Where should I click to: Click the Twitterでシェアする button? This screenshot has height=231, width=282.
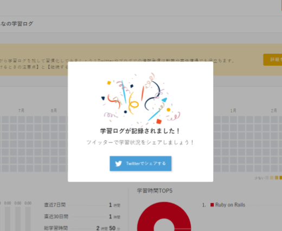140,163
